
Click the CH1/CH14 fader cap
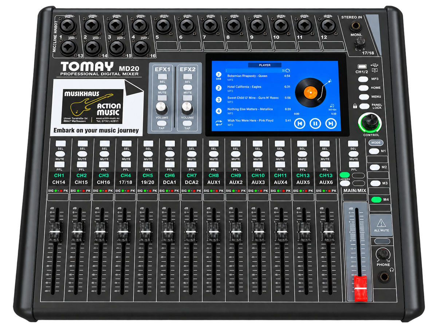[x=55, y=231]
